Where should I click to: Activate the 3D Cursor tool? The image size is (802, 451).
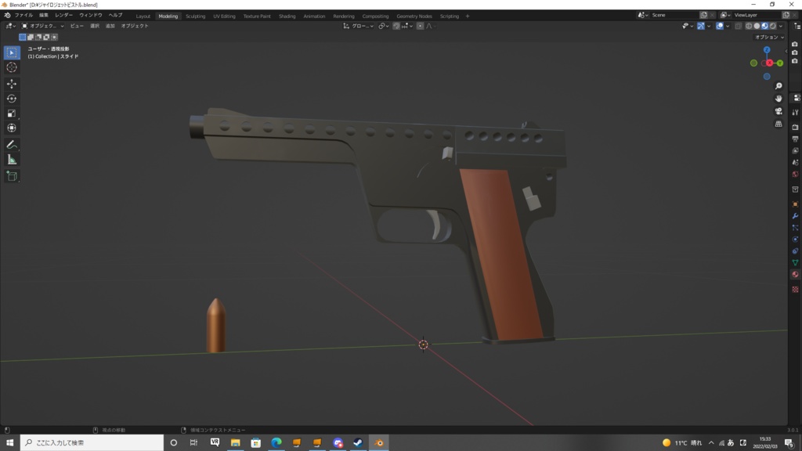pyautogui.click(x=12, y=67)
